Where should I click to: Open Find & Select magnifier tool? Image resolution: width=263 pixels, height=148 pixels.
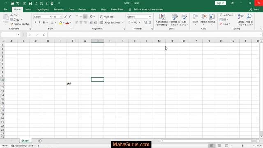coord(249,20)
